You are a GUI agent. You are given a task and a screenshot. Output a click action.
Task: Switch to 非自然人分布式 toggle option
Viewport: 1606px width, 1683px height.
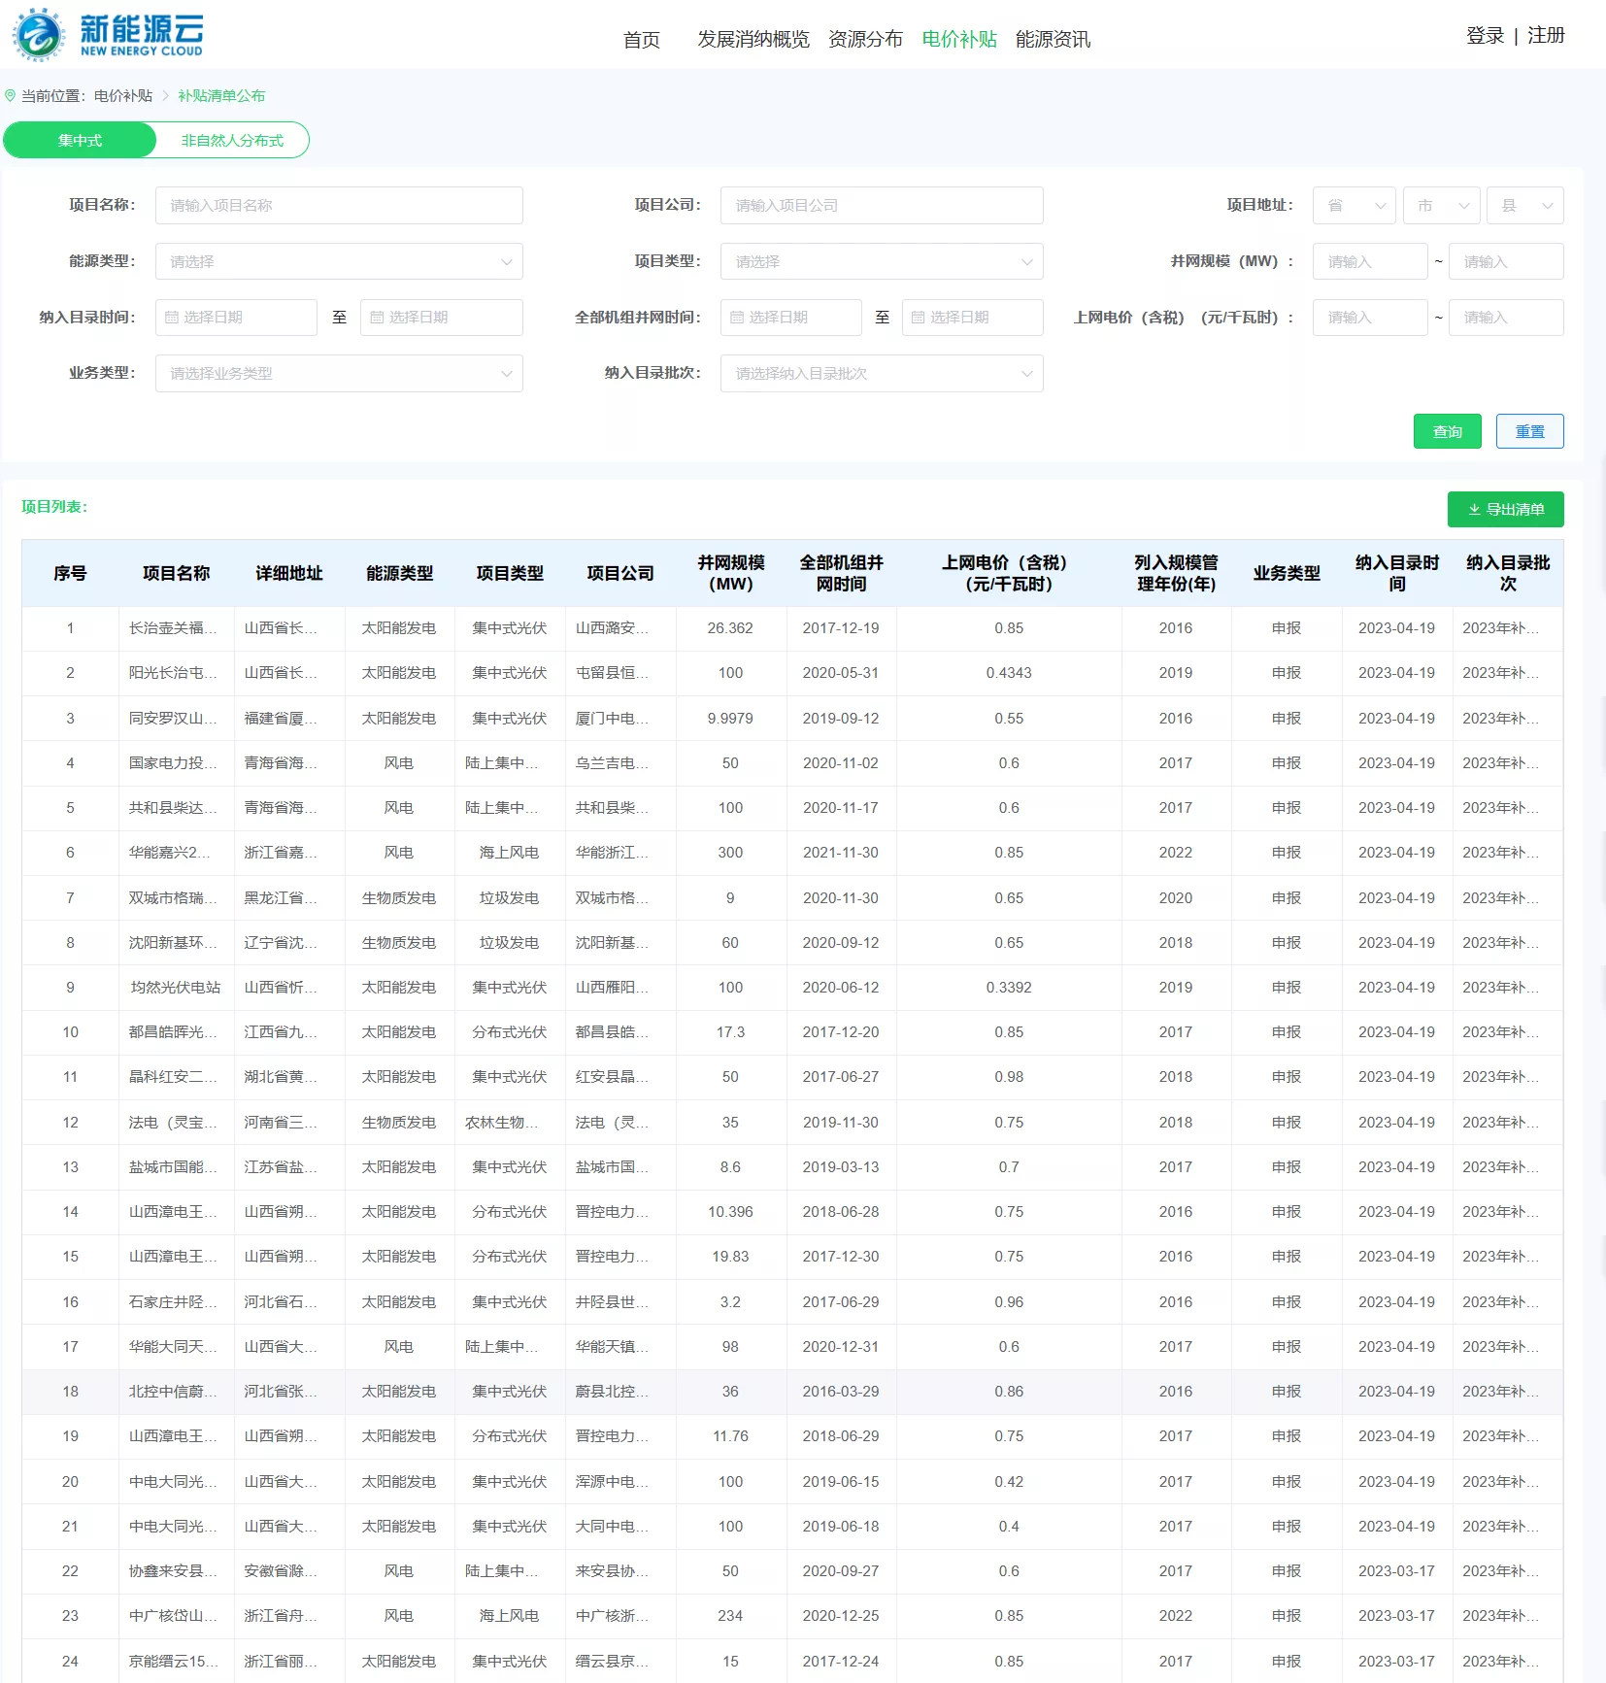point(232,141)
